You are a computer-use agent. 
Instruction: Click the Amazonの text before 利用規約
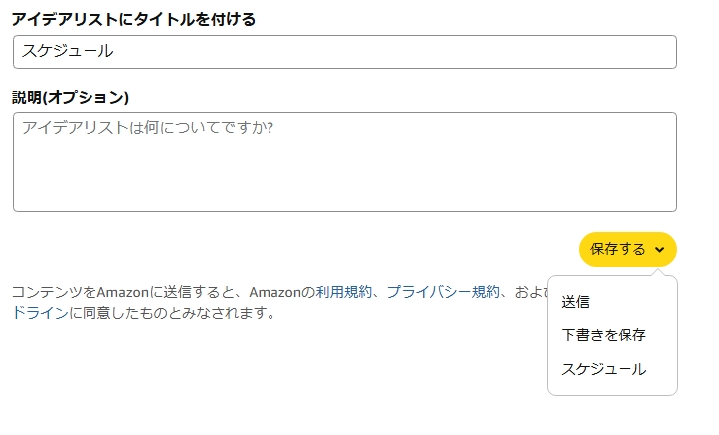pos(282,292)
